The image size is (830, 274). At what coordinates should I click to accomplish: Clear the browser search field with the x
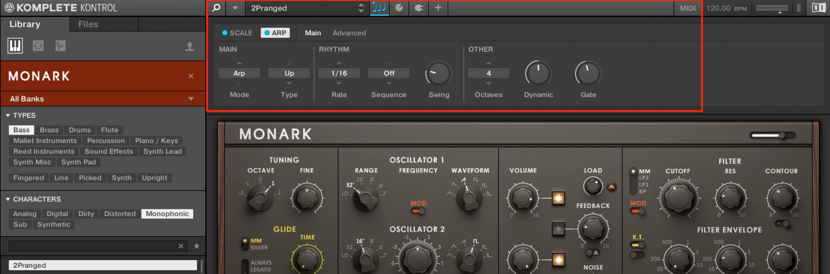[x=181, y=246]
